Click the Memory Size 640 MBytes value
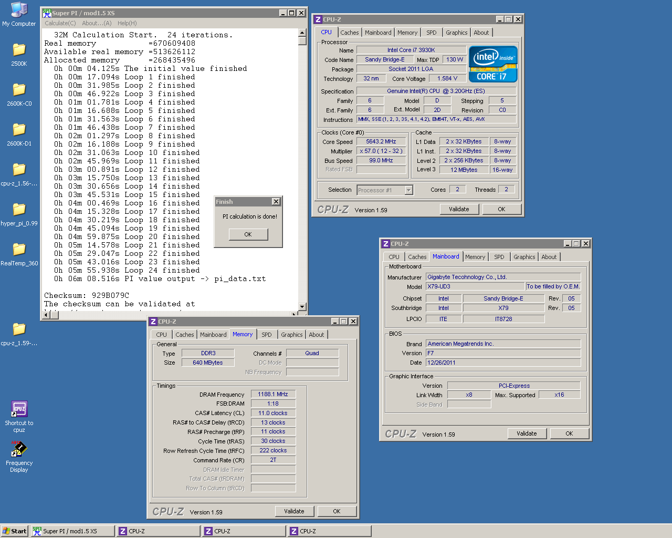 pos(208,363)
